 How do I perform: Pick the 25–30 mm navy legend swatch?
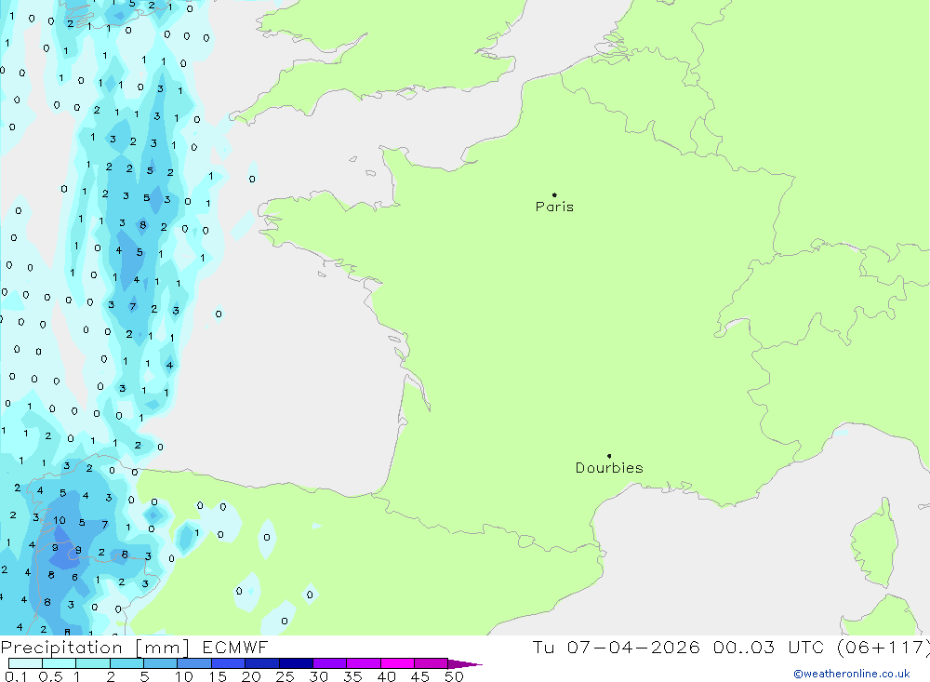pyautogui.click(x=296, y=663)
